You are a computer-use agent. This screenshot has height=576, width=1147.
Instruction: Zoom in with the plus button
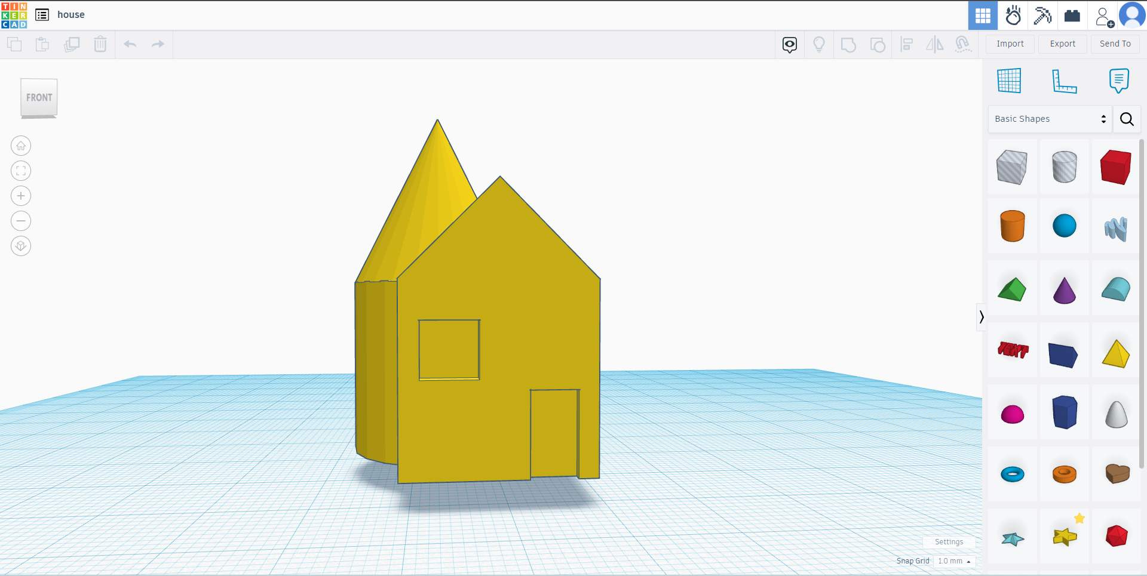21,196
